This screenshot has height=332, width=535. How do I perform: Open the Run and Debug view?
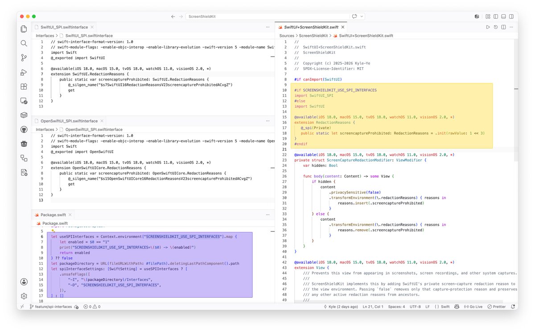pyautogui.click(x=24, y=72)
